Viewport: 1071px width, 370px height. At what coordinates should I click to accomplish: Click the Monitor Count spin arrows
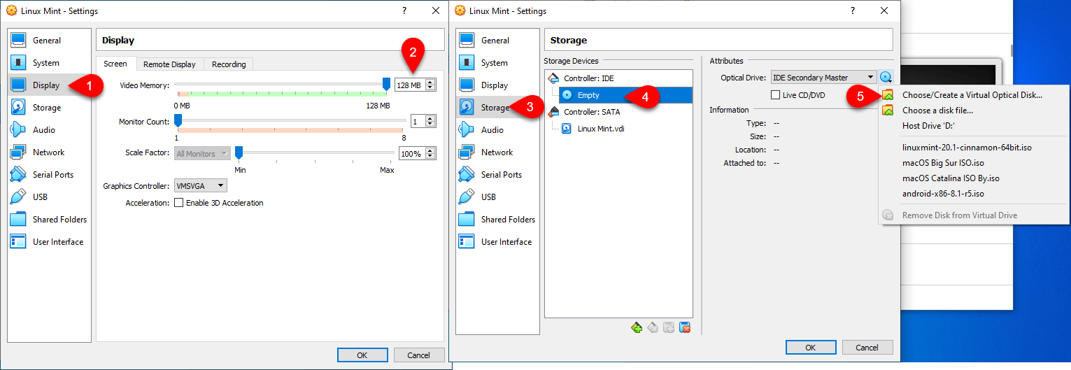(430, 122)
